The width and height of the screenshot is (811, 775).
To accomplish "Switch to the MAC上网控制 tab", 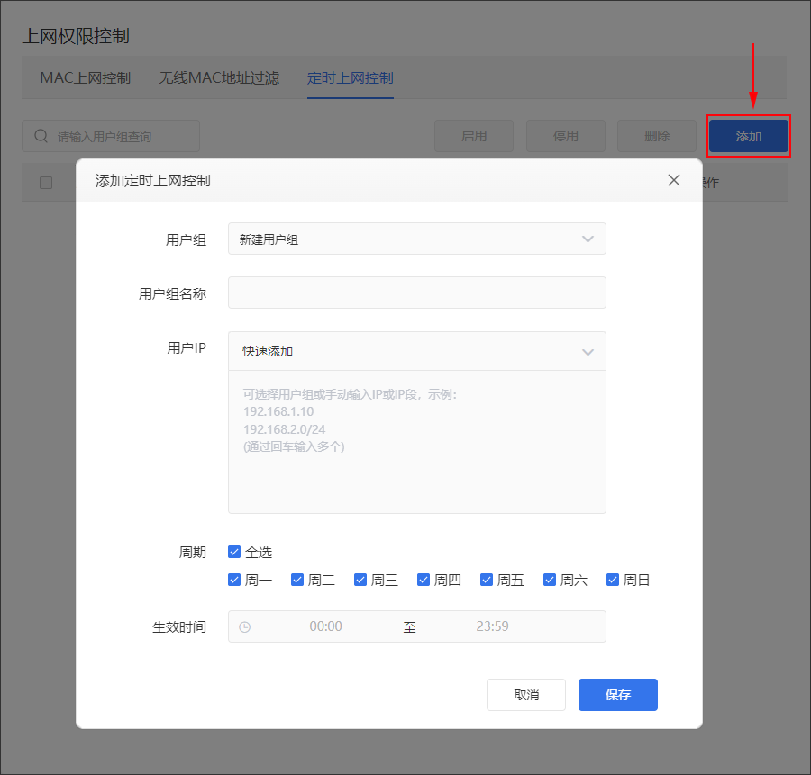I will pyautogui.click(x=86, y=78).
